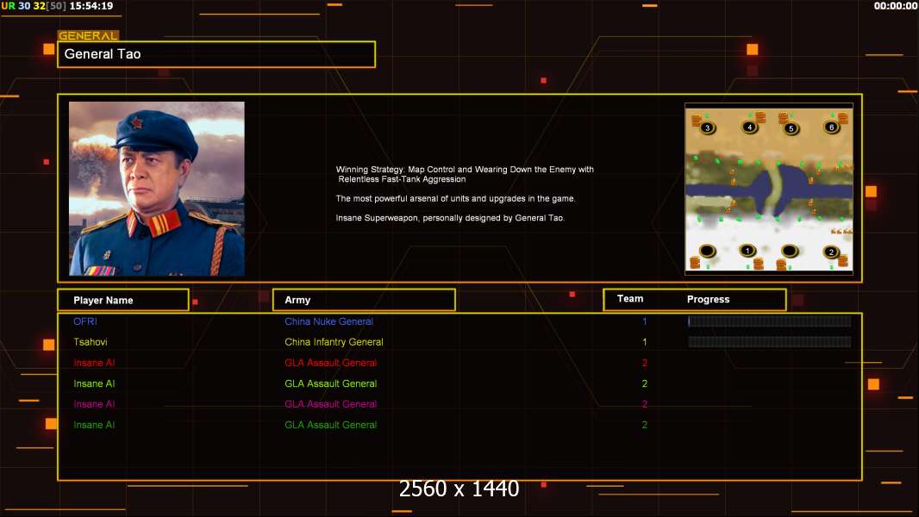Click the GENERAL label tag
Viewport: 919px width, 517px height.
tap(88, 35)
